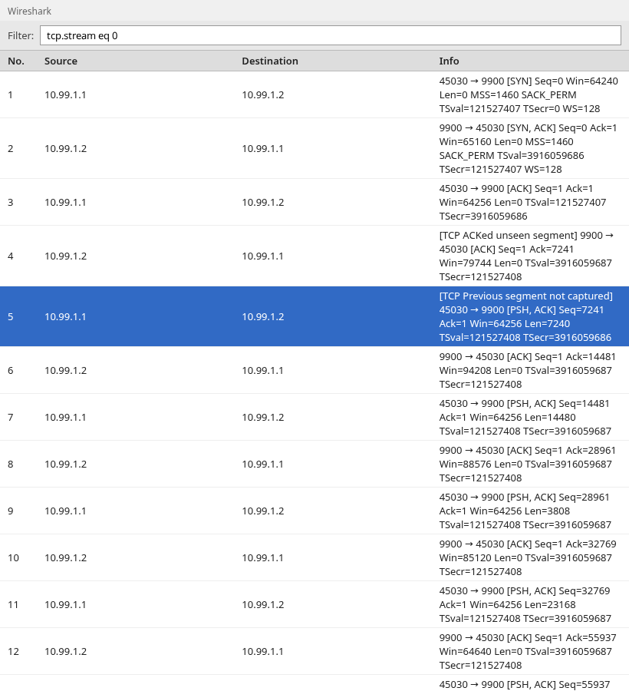Viewport: 629px width, 691px height.
Task: Click source 10.99.1.1 in packet 9
Action: click(x=65, y=511)
